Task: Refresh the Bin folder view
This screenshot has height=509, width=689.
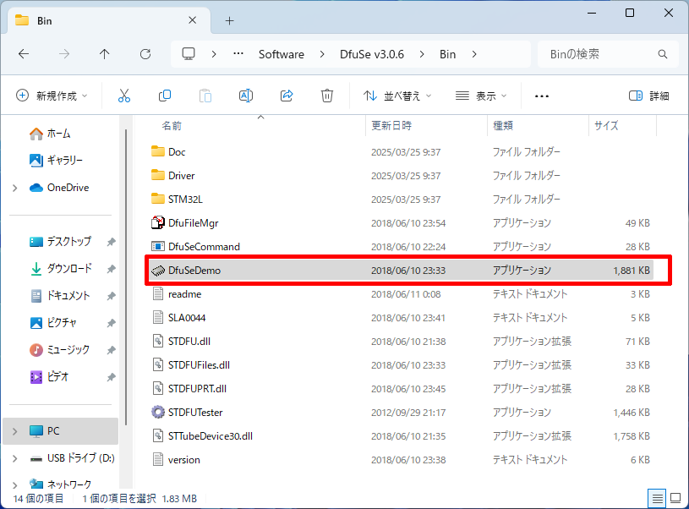Action: click(145, 54)
